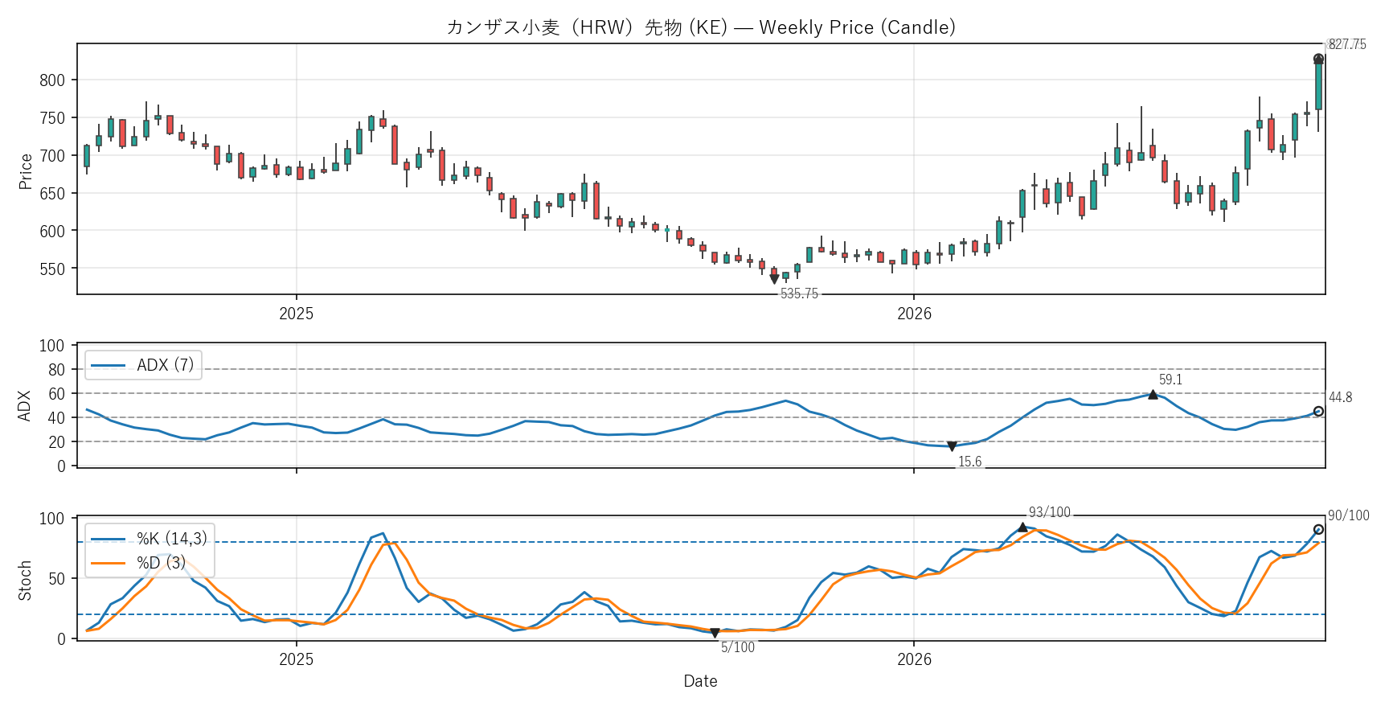Click the 600 tick on the Price axis
Image resolution: width=1389 pixels, height=706 pixels.
coord(52,231)
